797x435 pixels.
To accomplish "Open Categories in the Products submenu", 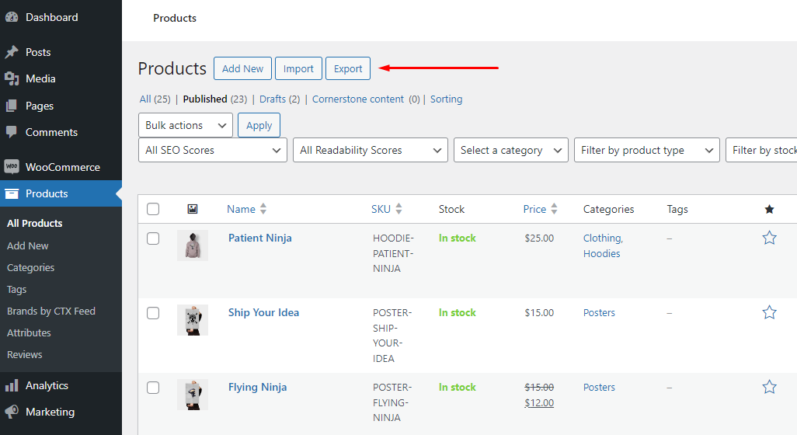I will tap(31, 267).
